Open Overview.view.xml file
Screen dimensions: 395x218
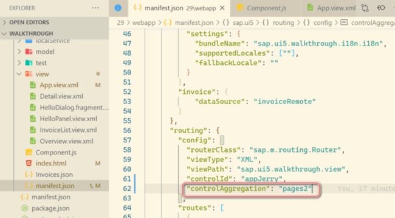(x=66, y=141)
